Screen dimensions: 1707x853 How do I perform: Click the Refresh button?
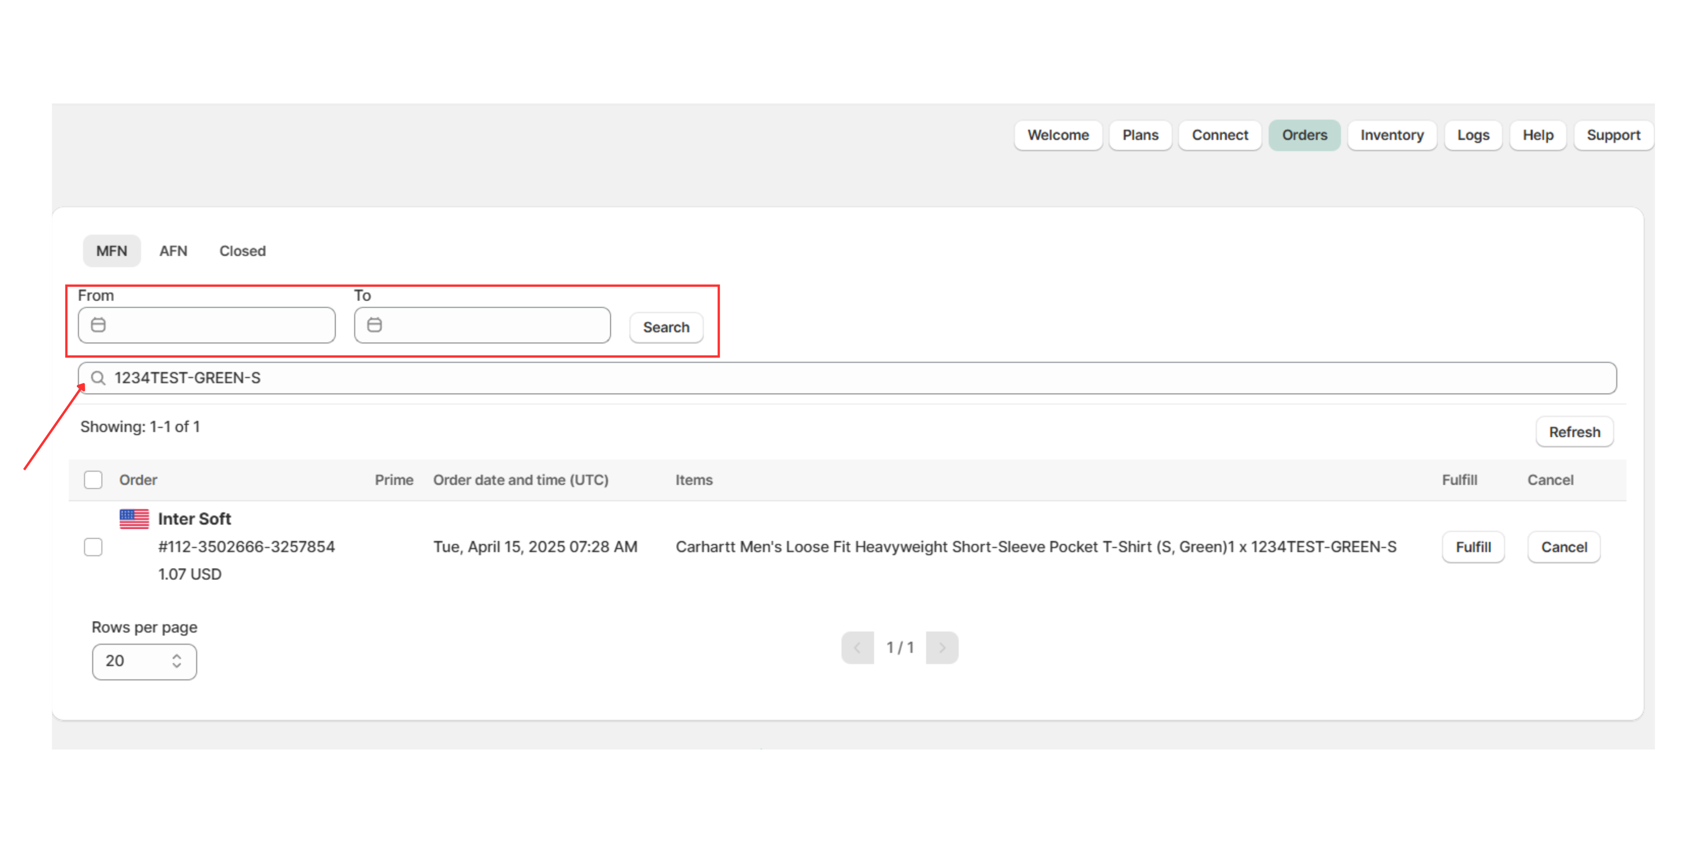(1574, 432)
